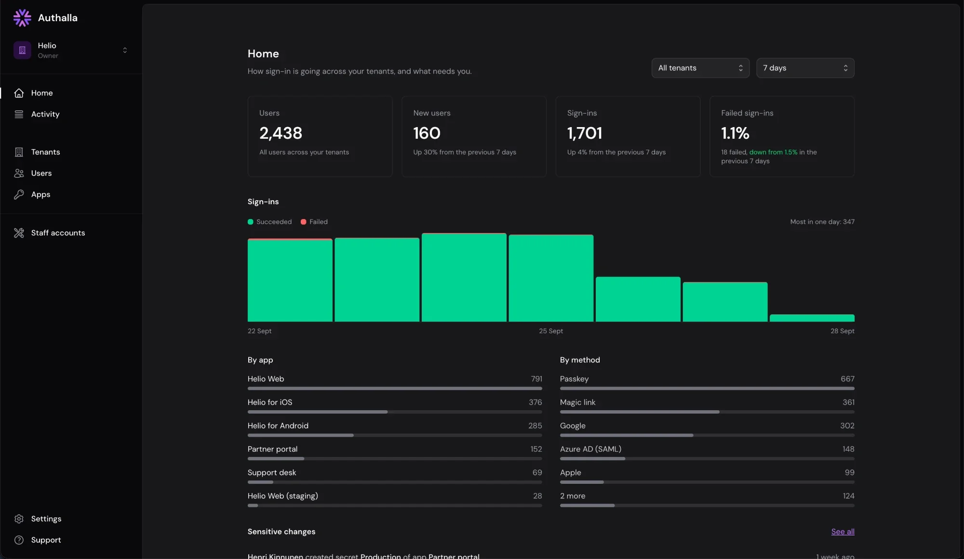964x559 pixels.
Task: Click the Activity list icon
Action: pos(19,114)
